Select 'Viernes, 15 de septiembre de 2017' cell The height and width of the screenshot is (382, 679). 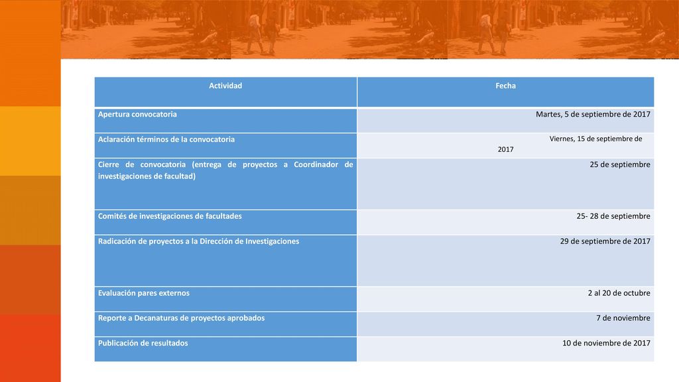(x=505, y=145)
